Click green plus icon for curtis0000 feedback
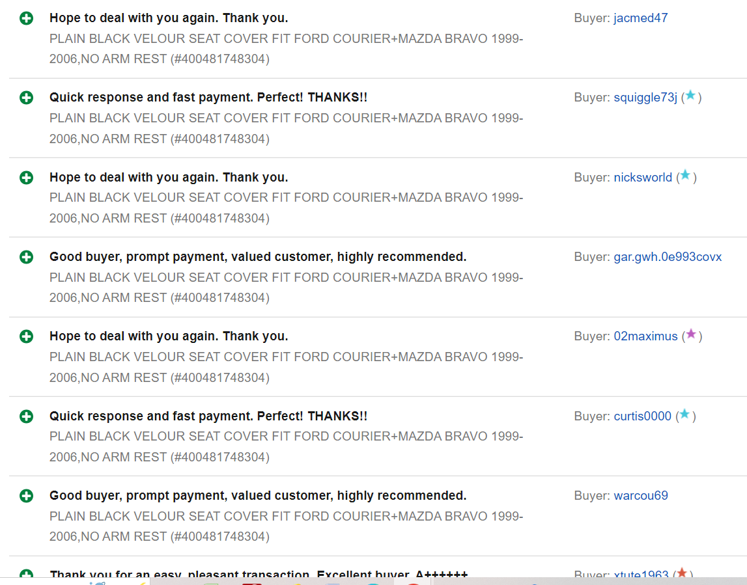The height and width of the screenshot is (585, 747). [26, 416]
